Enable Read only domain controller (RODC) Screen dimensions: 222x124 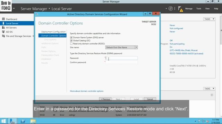pyautogui.click(x=71, y=44)
